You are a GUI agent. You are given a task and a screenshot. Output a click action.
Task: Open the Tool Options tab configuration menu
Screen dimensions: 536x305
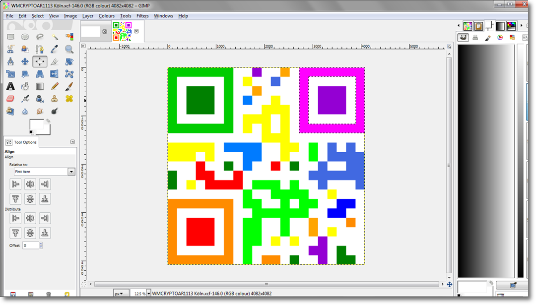click(x=72, y=142)
